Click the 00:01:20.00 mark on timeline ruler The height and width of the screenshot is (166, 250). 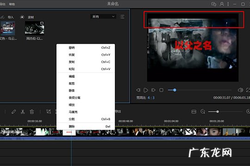pyautogui.click(x=217, y=121)
